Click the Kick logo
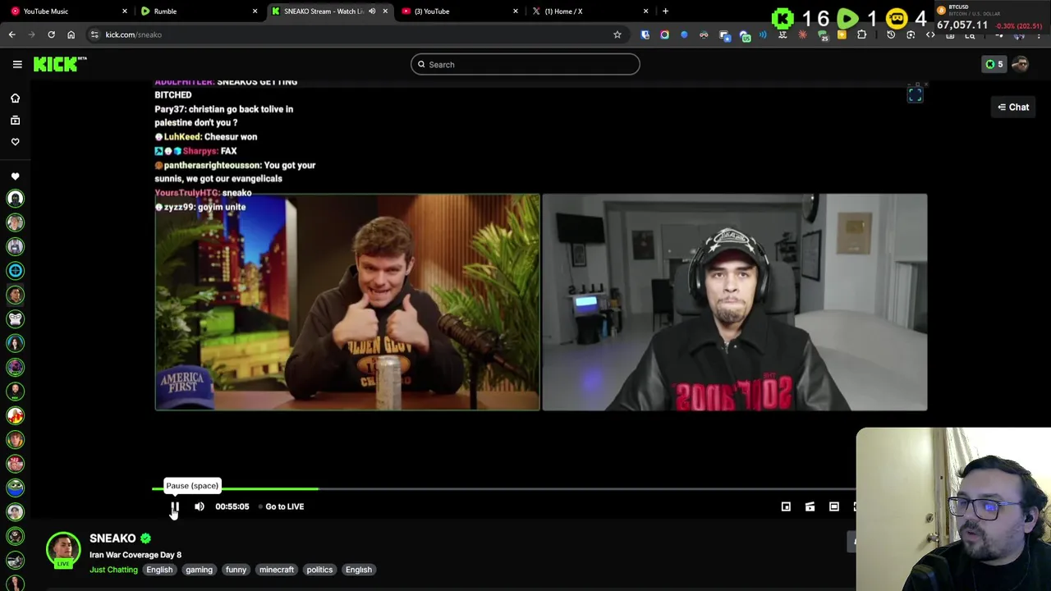Viewport: 1051px width, 591px height. (x=60, y=64)
